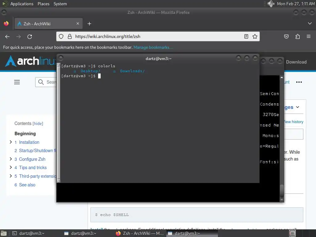
Task: Click the Zsh - ArchWiki Firefox title bar
Action: [x=158, y=12]
